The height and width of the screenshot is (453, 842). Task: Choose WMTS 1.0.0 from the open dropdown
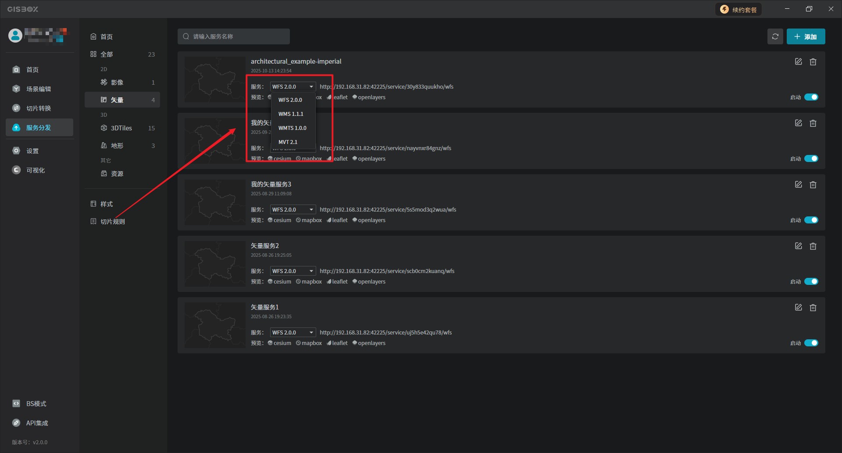293,128
